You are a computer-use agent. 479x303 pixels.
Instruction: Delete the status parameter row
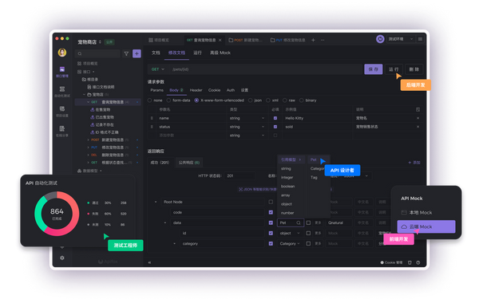click(418, 127)
